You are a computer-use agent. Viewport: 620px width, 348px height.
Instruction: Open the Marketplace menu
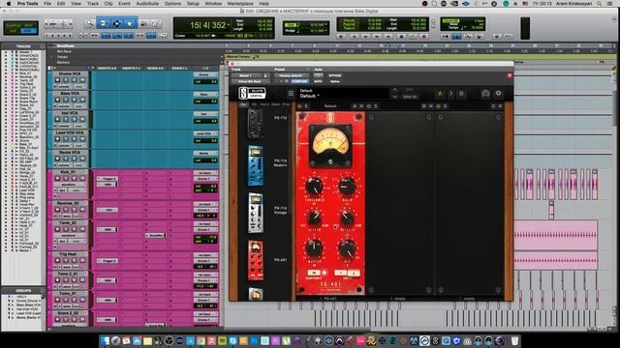[240, 4]
